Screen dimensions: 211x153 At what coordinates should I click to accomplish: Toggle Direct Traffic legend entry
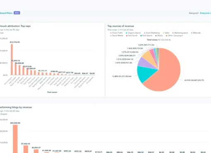click(x=117, y=33)
